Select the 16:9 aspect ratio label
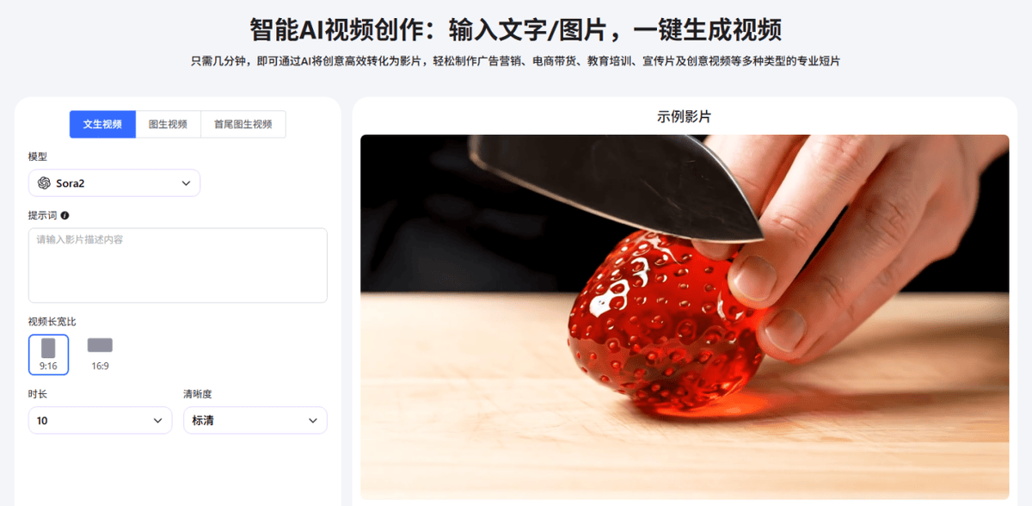Screen dimensions: 1032x506 tap(100, 366)
